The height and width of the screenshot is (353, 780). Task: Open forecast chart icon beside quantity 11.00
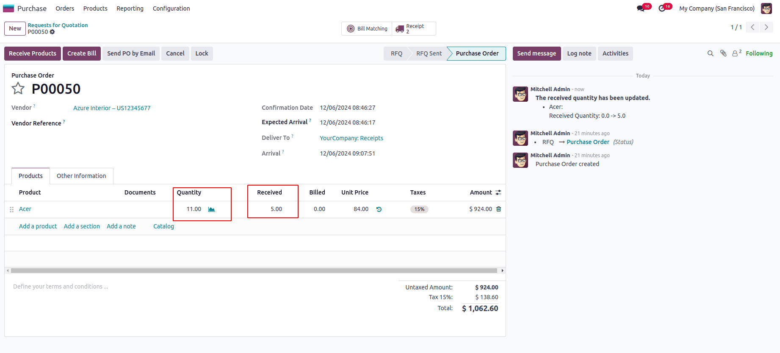click(212, 209)
